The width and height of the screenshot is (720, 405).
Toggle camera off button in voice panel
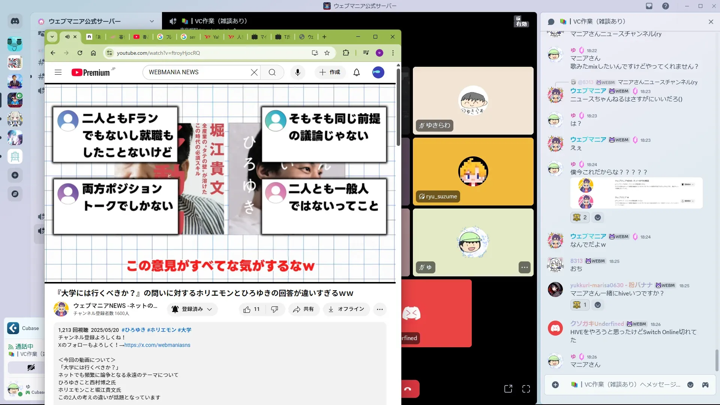point(31,367)
